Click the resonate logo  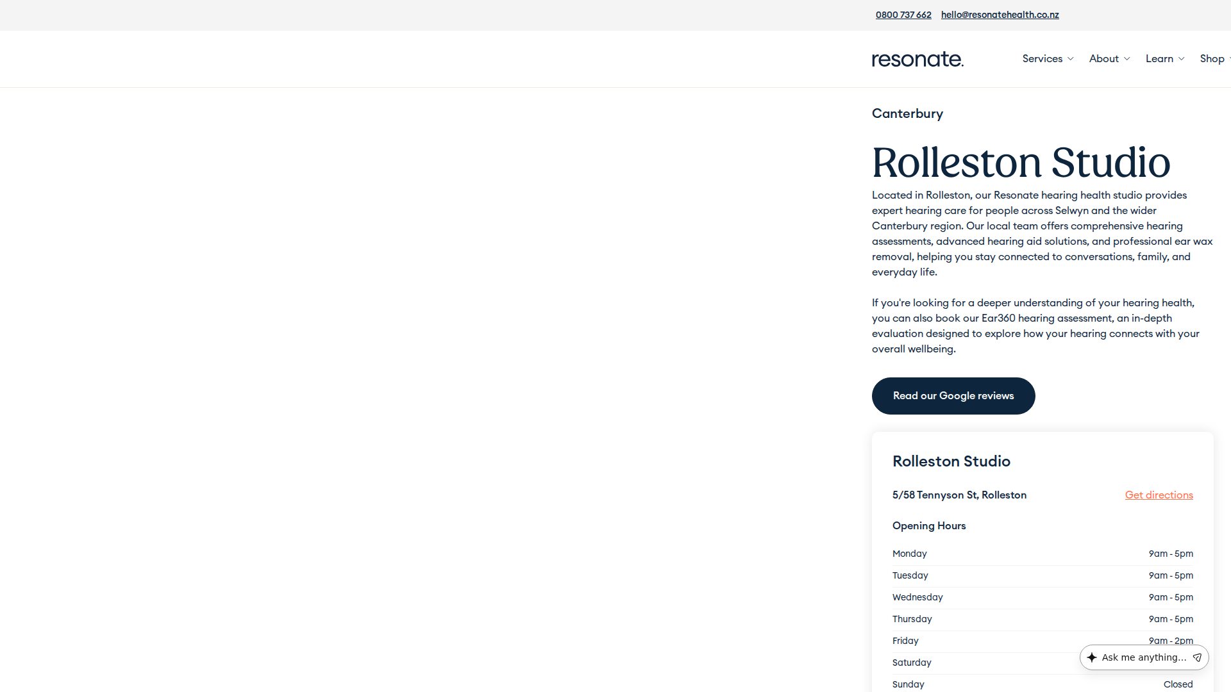pyautogui.click(x=917, y=59)
